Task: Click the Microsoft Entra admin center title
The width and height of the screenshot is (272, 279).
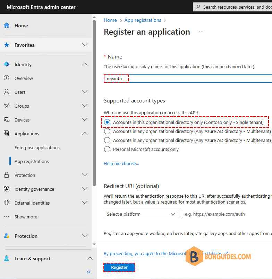Action: point(41,7)
